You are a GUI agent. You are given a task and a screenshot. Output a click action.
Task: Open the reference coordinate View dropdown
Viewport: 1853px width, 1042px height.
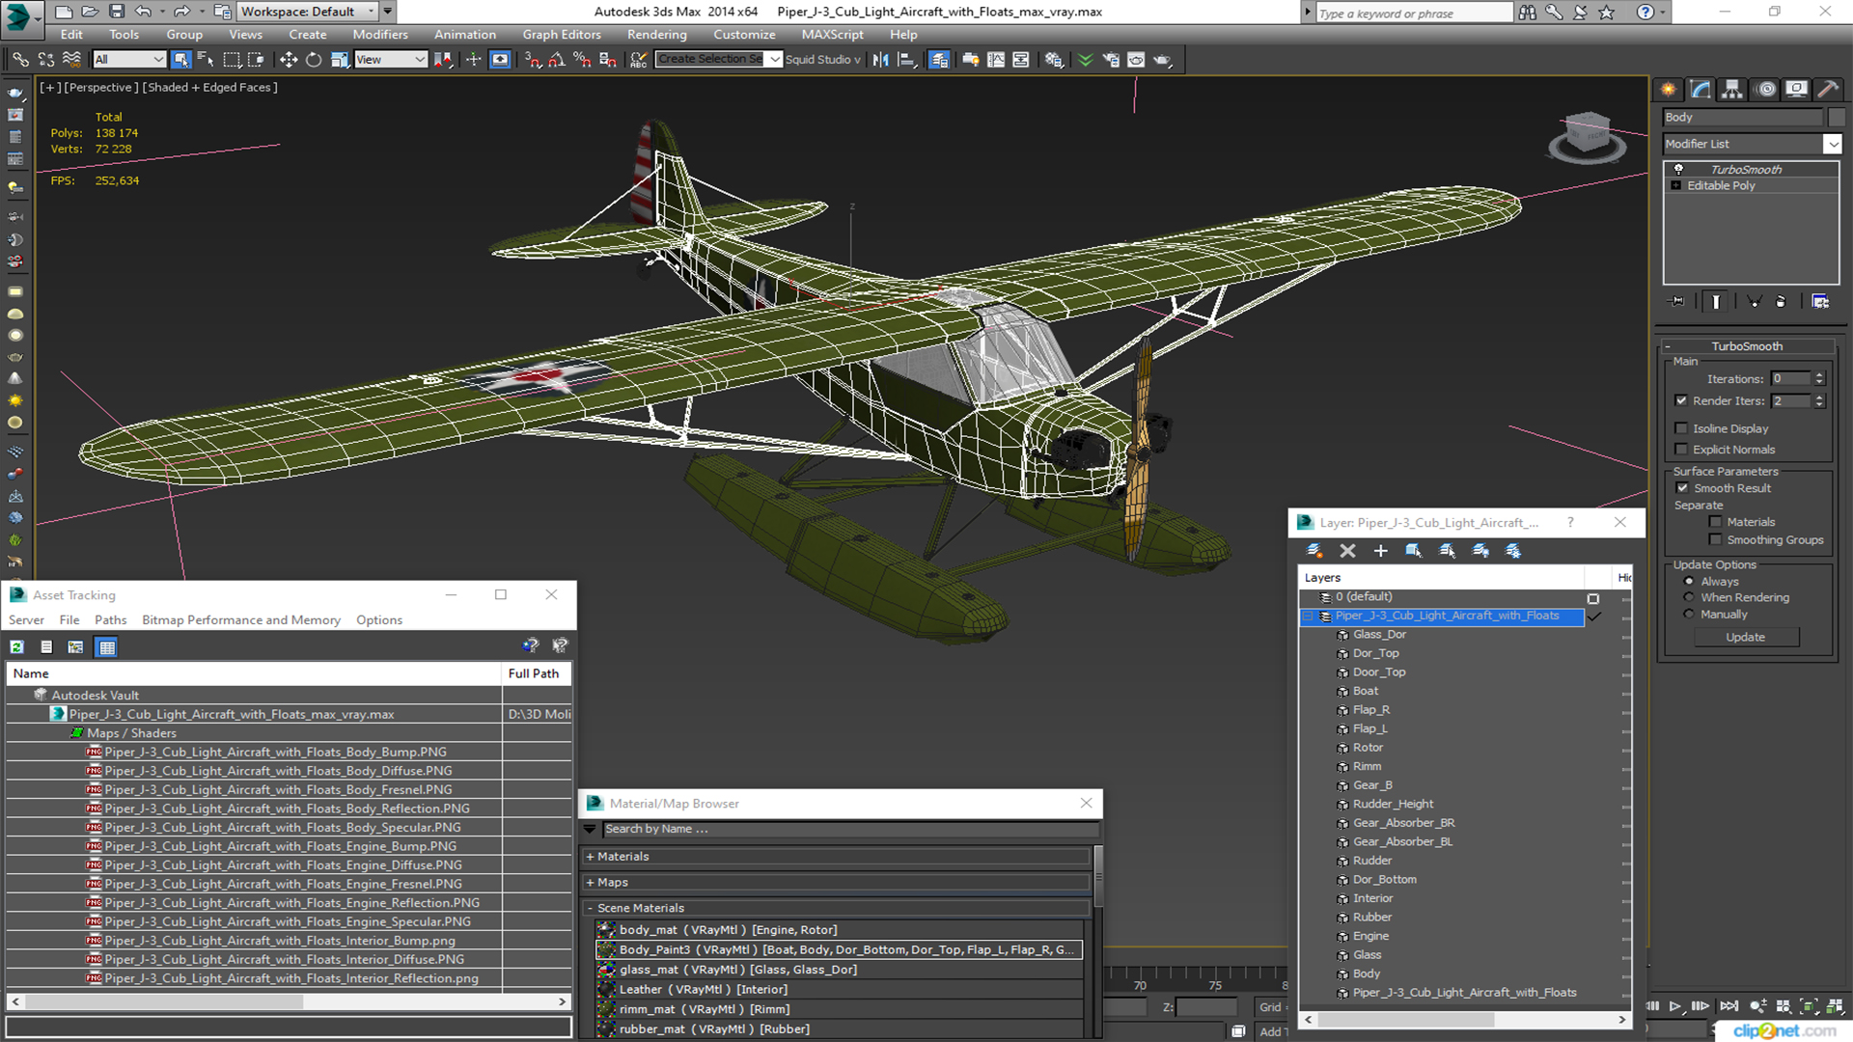390,60
